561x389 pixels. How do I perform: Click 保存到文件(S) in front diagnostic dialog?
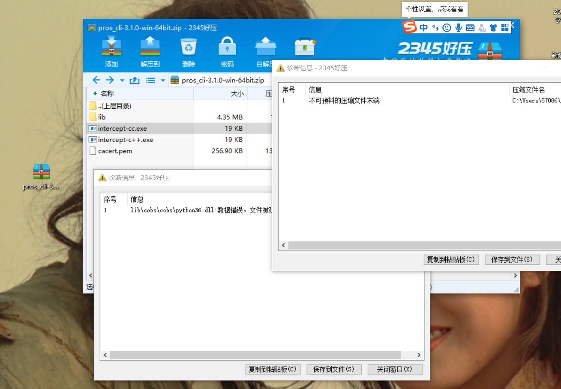pyautogui.click(x=512, y=260)
